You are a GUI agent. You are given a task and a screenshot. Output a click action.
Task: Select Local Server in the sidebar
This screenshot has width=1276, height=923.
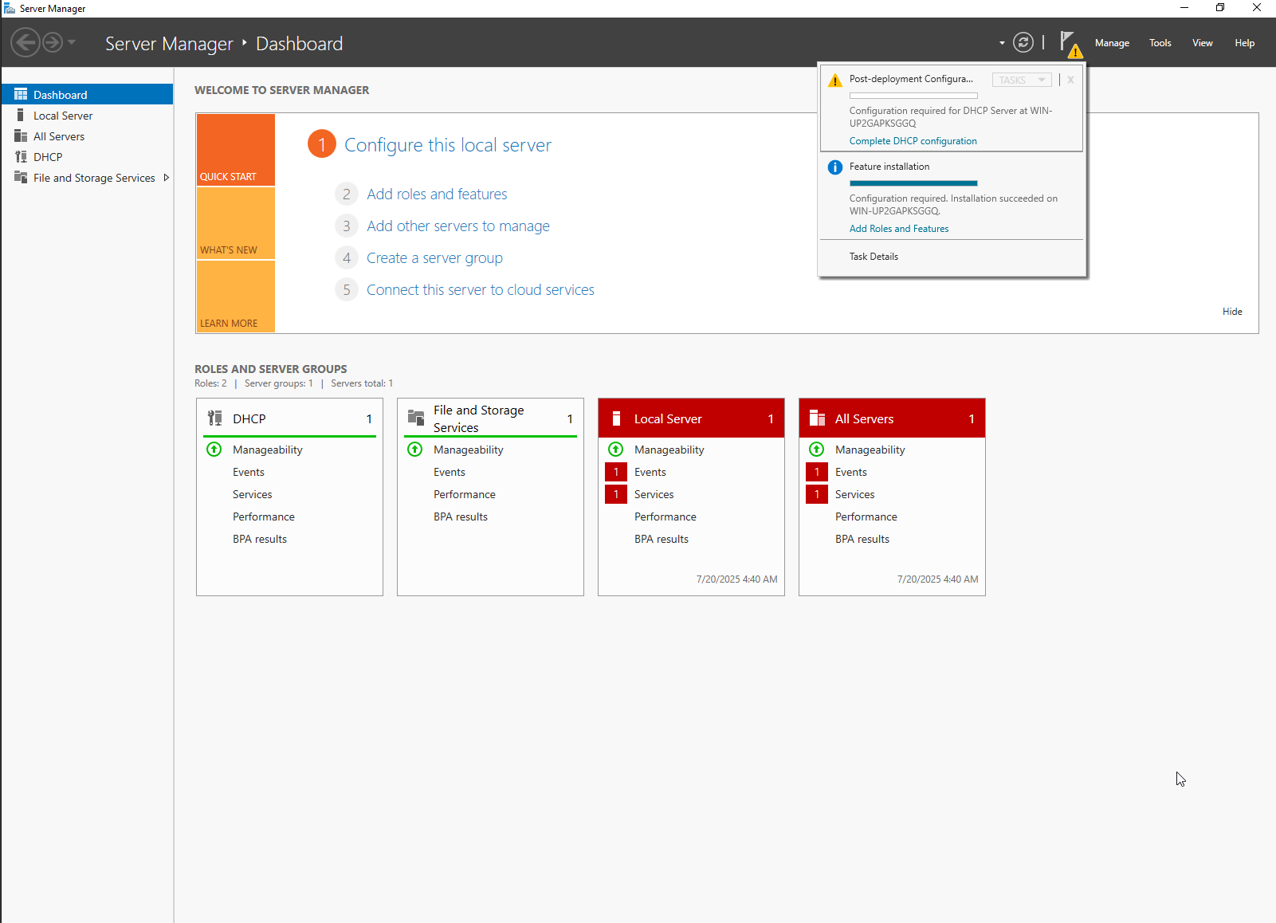[63, 116]
